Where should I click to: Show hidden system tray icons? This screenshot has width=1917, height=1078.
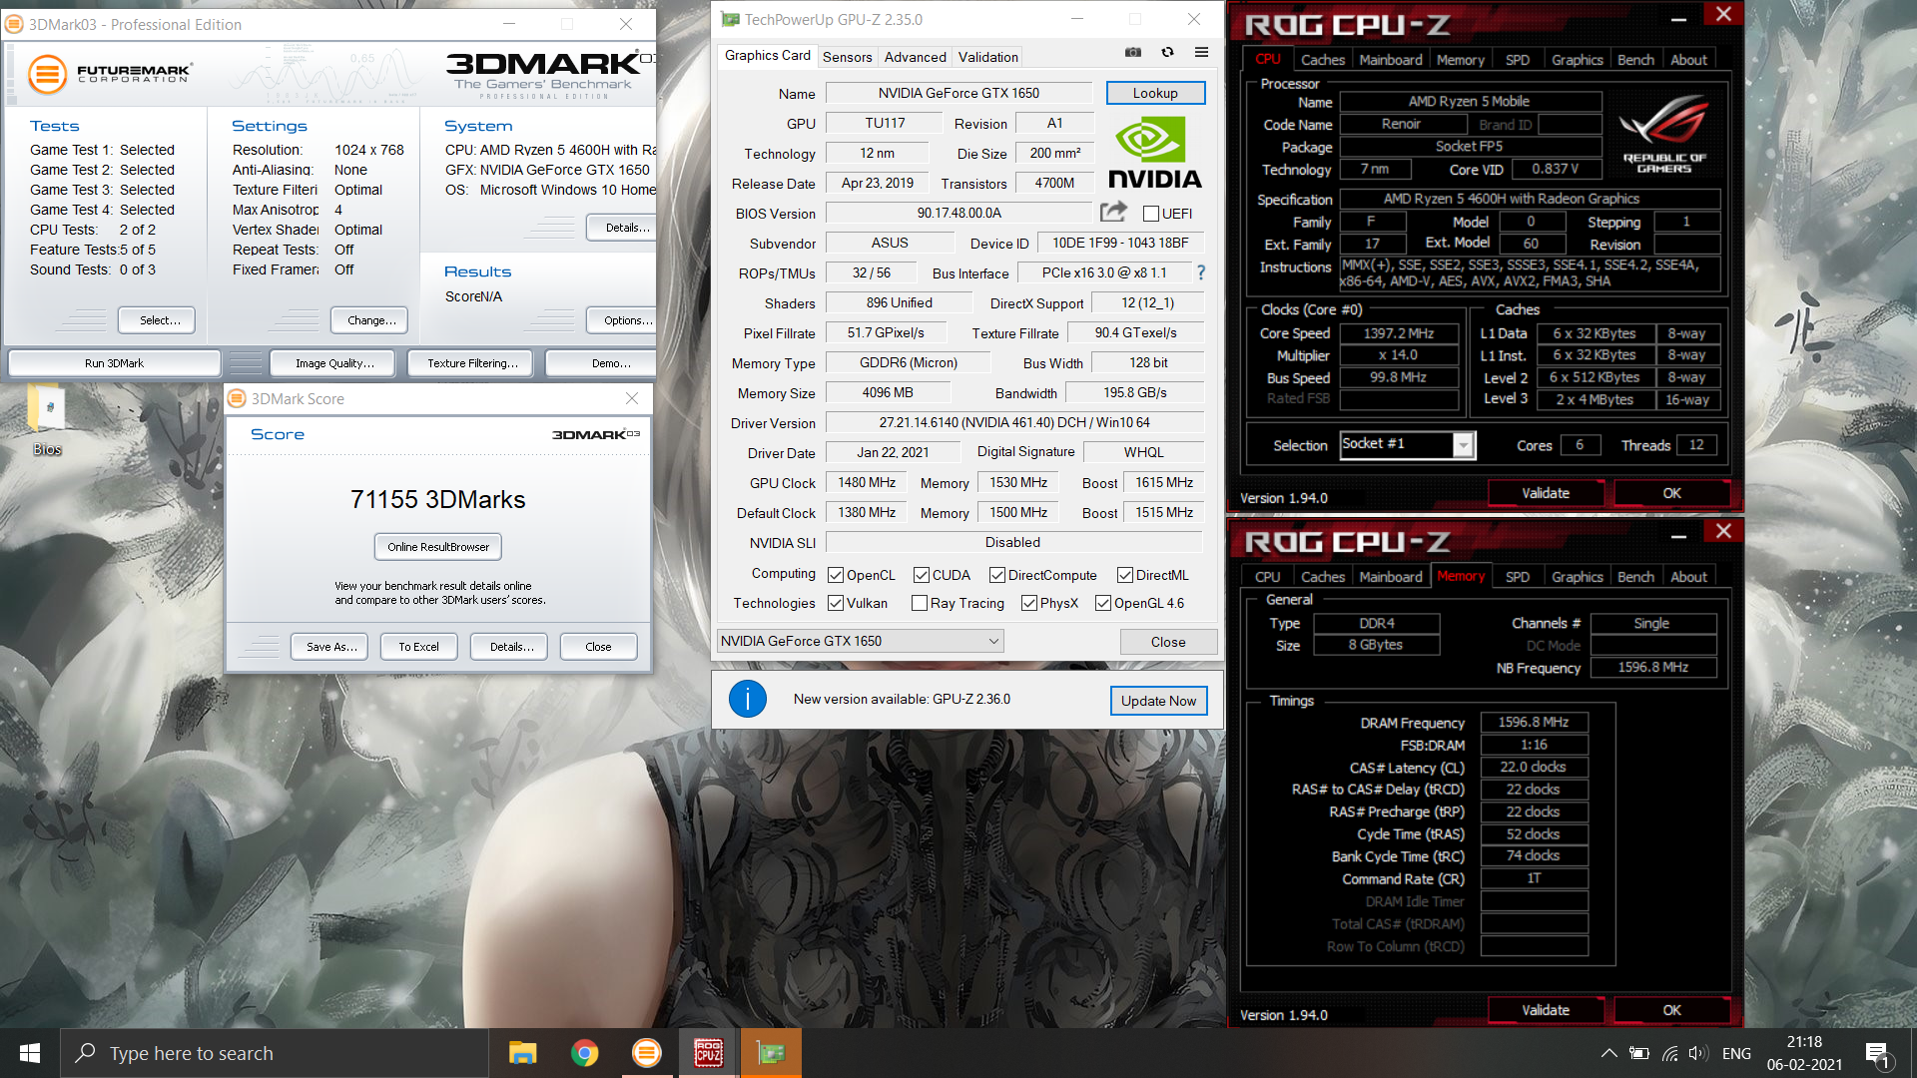click(x=1608, y=1053)
